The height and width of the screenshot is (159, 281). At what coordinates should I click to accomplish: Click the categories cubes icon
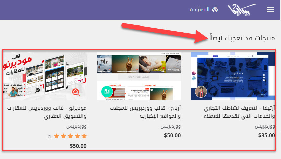point(215,9)
